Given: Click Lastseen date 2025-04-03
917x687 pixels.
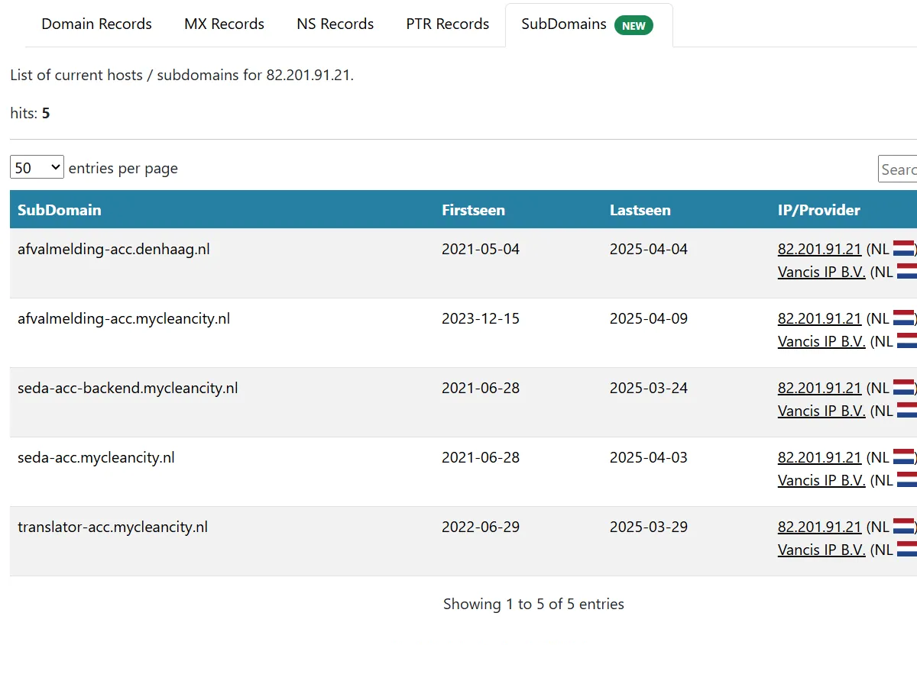Looking at the screenshot, I should tap(649, 457).
